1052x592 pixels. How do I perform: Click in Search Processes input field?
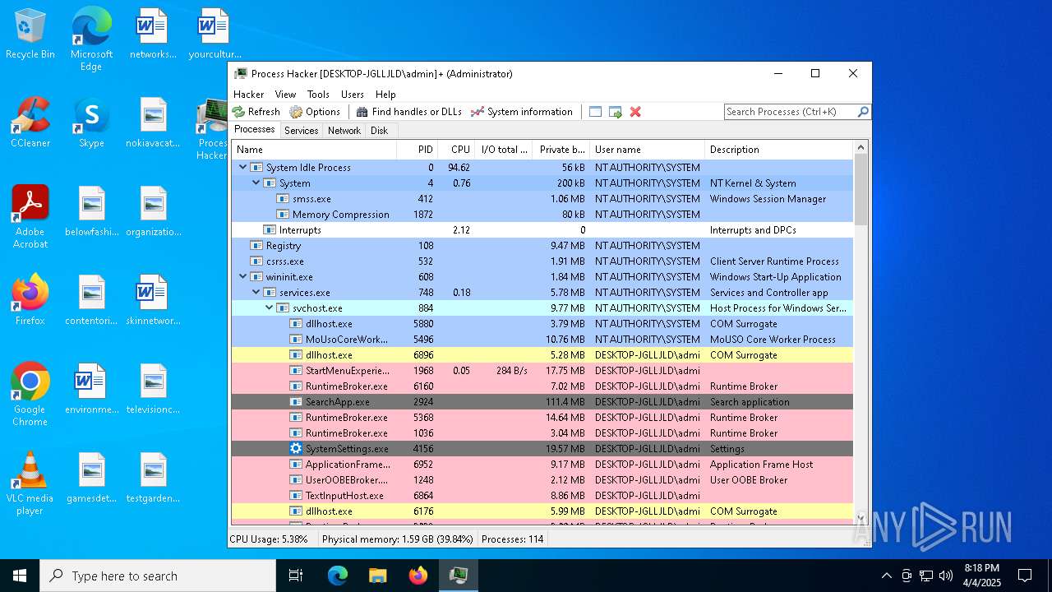click(789, 112)
